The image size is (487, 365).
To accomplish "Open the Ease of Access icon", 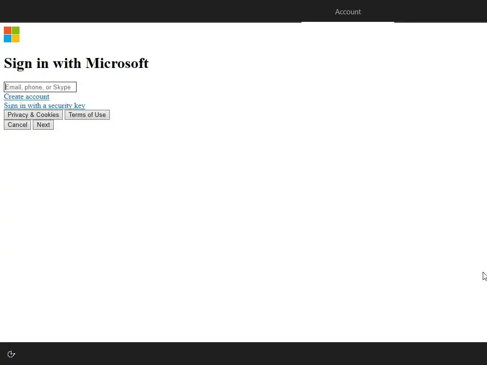I will click(11, 354).
